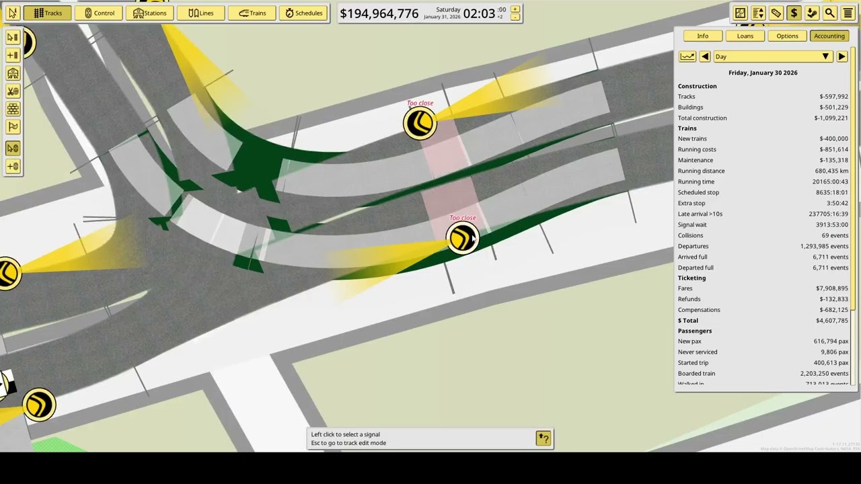Switch to the Lines tab
Screen dimensions: 861x484
(x=200, y=13)
